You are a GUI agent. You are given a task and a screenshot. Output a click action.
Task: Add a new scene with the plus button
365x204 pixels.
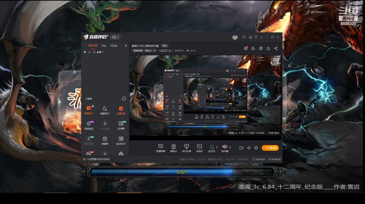[x=126, y=45]
